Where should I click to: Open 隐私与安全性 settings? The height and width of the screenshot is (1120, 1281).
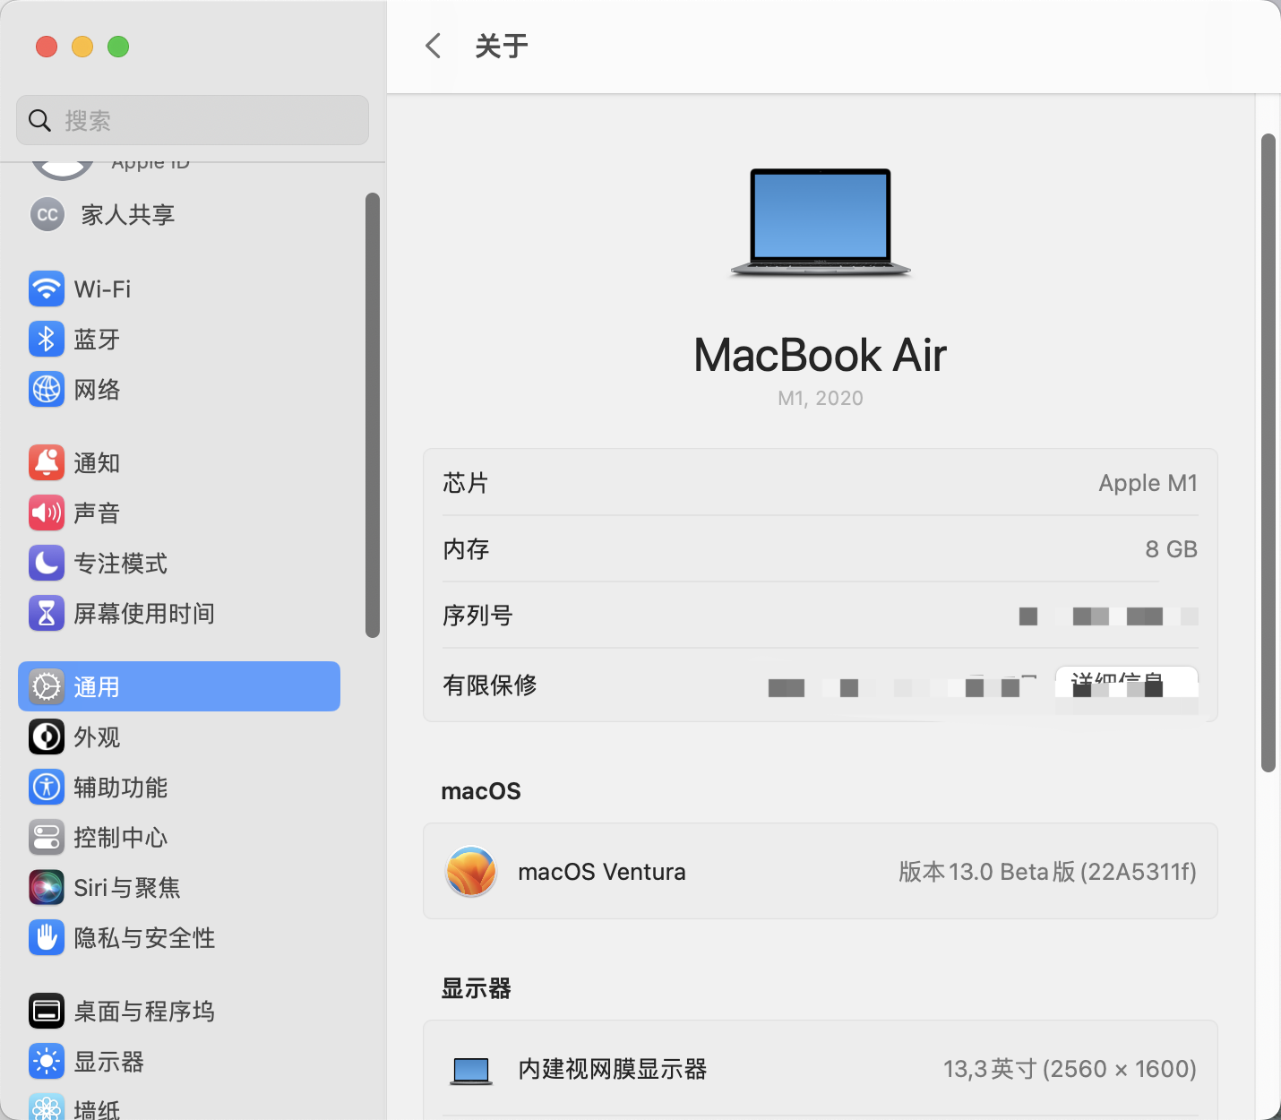pos(143,937)
